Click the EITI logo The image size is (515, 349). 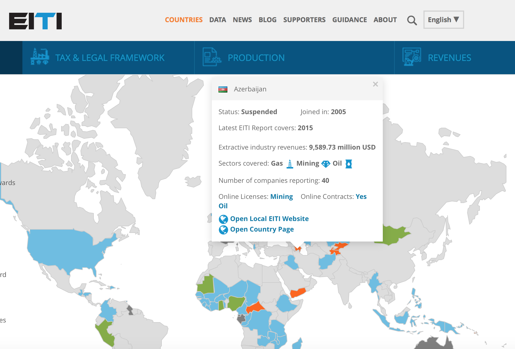[x=35, y=21]
